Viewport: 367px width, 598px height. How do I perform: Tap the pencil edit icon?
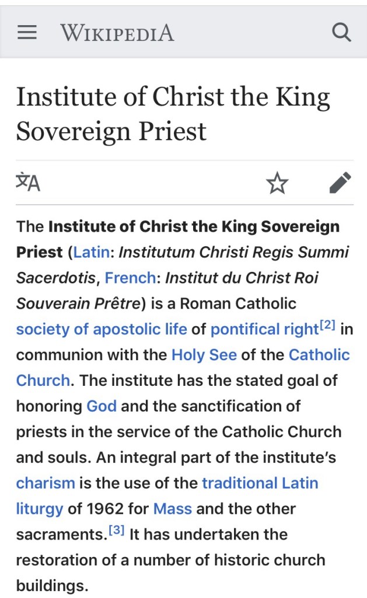pyautogui.click(x=340, y=183)
